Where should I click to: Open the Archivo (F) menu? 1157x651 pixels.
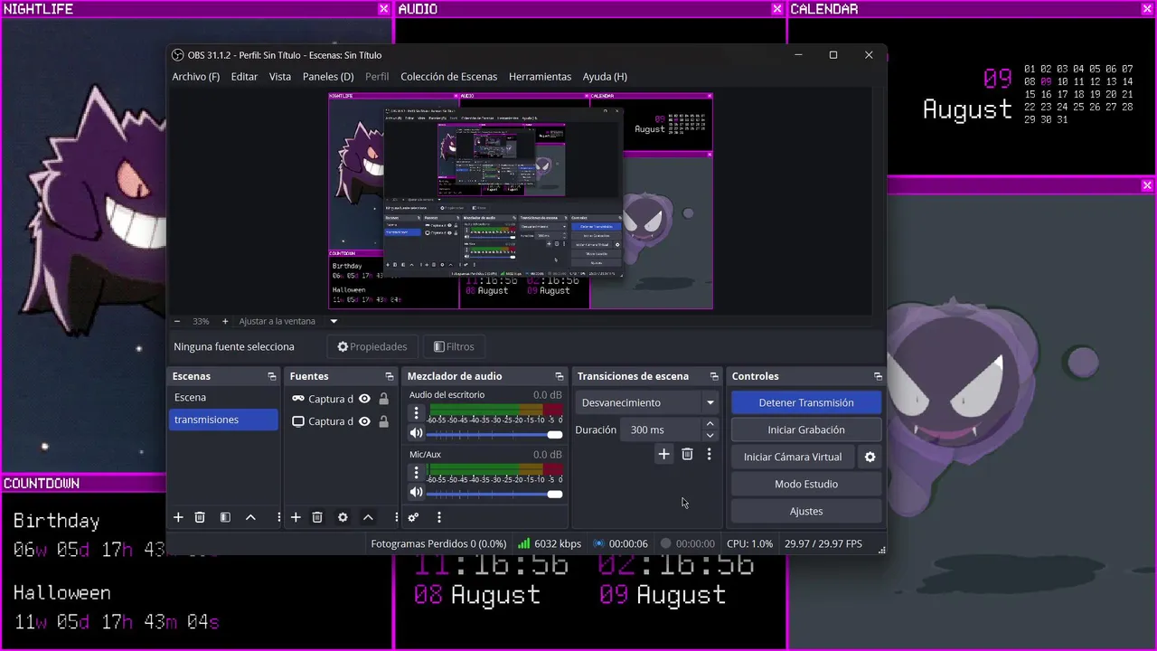196,77
